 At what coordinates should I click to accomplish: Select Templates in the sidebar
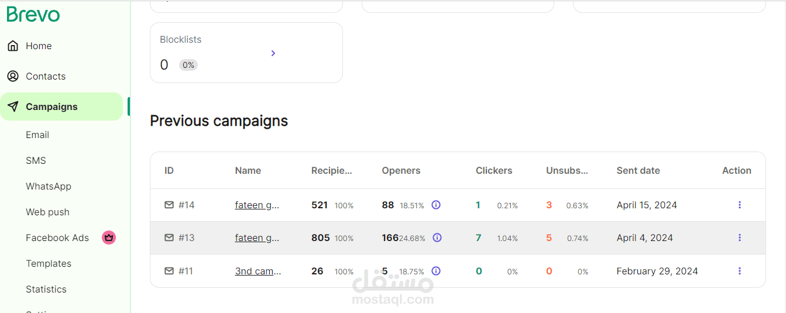click(x=49, y=263)
